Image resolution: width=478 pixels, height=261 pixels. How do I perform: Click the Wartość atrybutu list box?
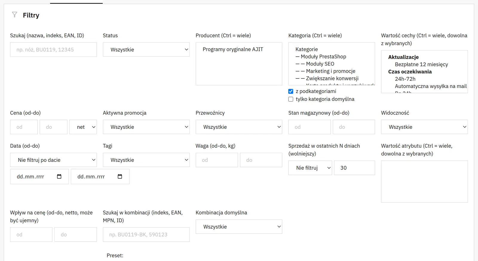pos(425,182)
